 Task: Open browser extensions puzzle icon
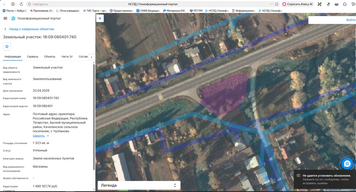pos(345,4)
